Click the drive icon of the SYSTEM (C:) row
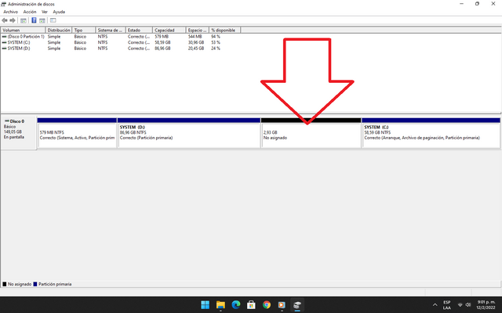Viewport: 502px width, 313px height. coord(4,42)
